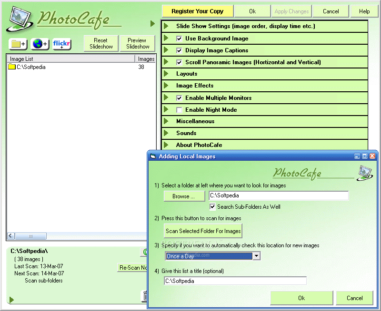Toggle Display Image Captions checkbox
This screenshot has width=381, height=311.
179,50
